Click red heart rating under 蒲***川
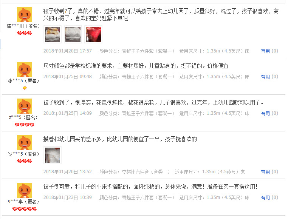 click(x=25, y=33)
